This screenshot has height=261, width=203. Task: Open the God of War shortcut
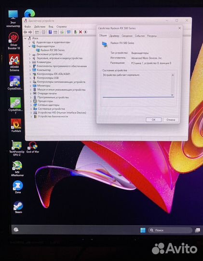pos(33,147)
